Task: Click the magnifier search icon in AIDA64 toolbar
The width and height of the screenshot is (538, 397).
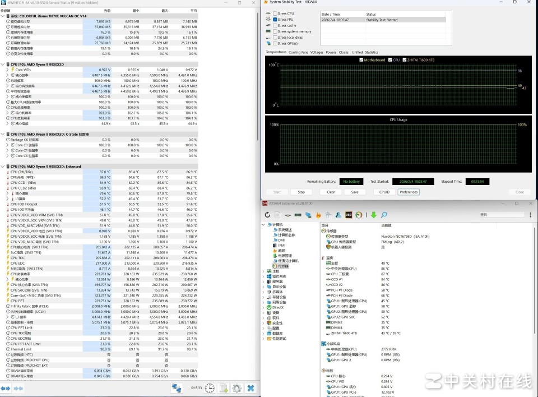Action: tap(384, 215)
